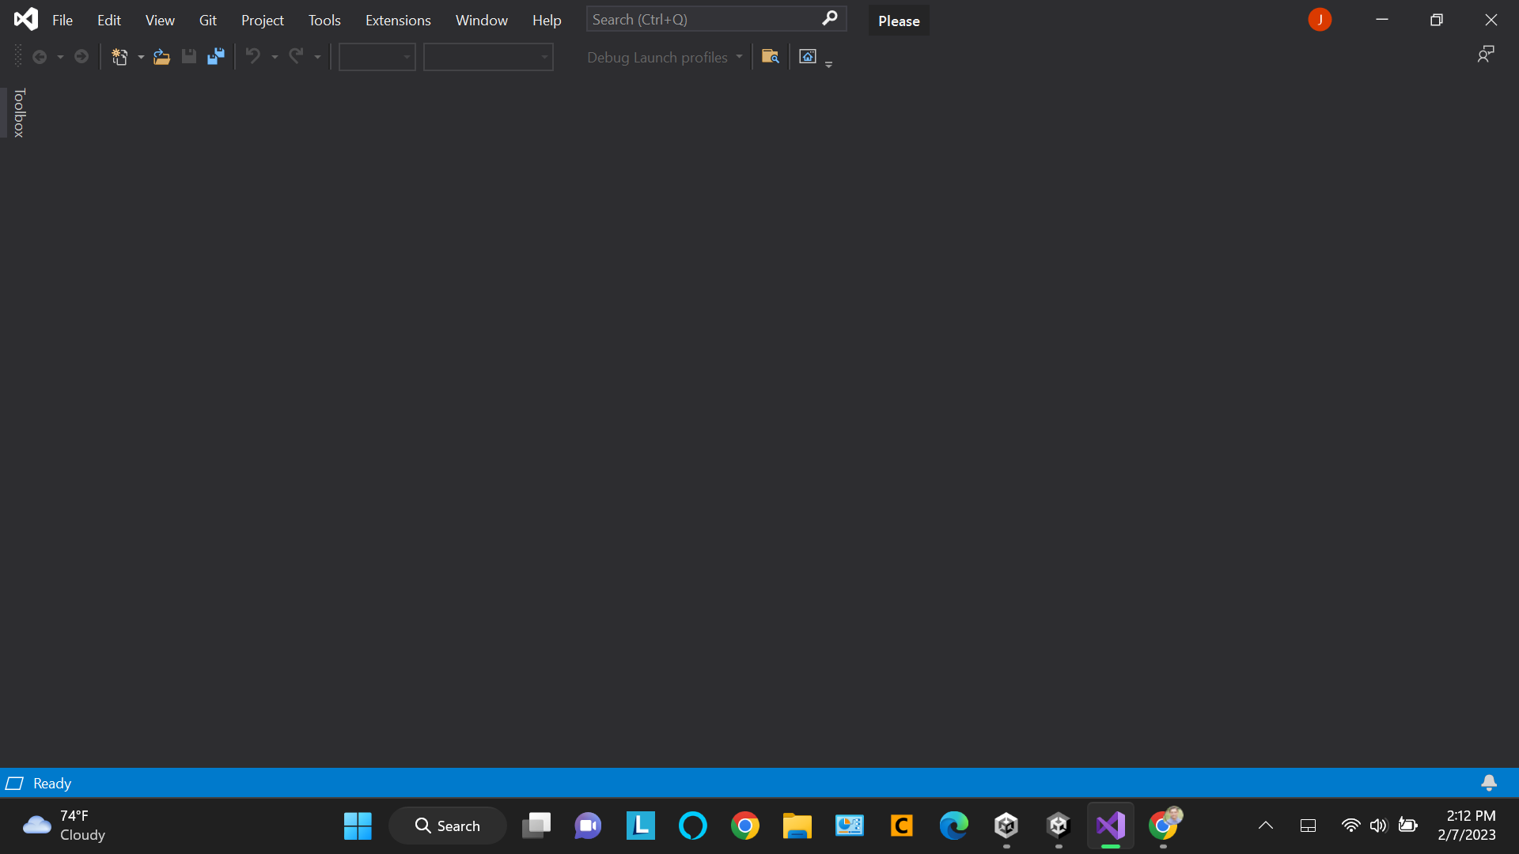Open the Extensions menu
This screenshot has width=1519, height=854.
(398, 20)
